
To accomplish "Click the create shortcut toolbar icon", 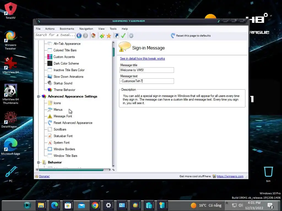I will [116, 36].
